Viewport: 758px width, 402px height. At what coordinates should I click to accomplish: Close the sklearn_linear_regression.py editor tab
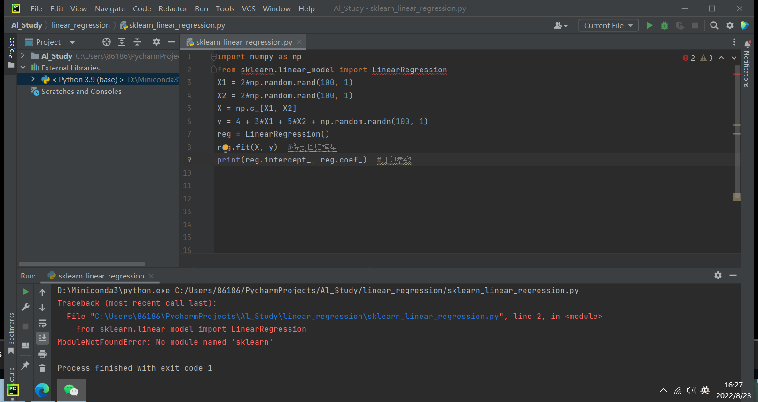(x=299, y=42)
